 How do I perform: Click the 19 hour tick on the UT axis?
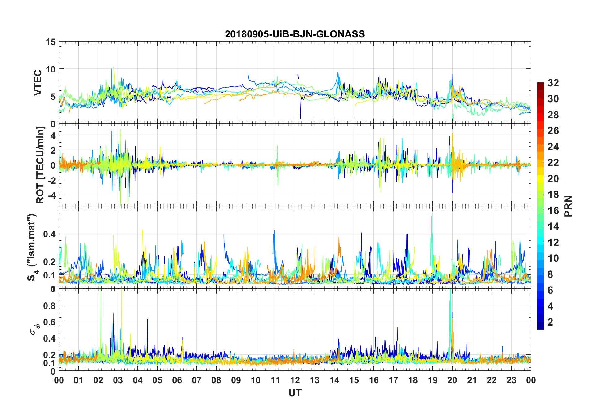point(433,380)
